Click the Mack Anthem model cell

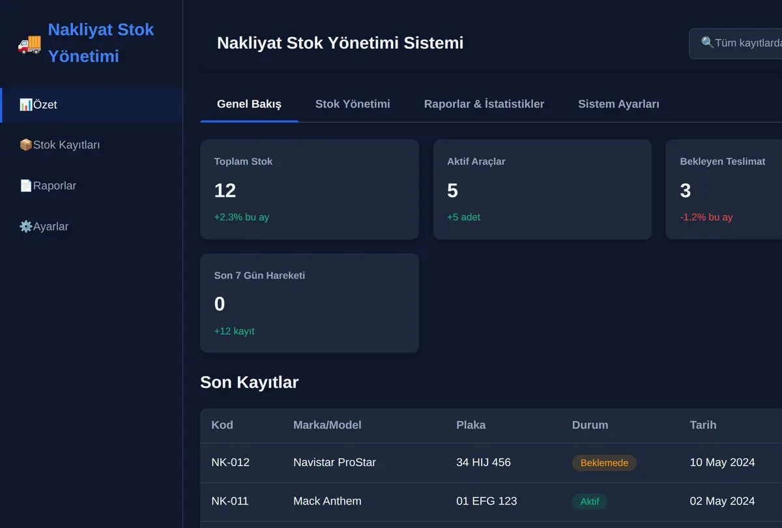point(327,501)
